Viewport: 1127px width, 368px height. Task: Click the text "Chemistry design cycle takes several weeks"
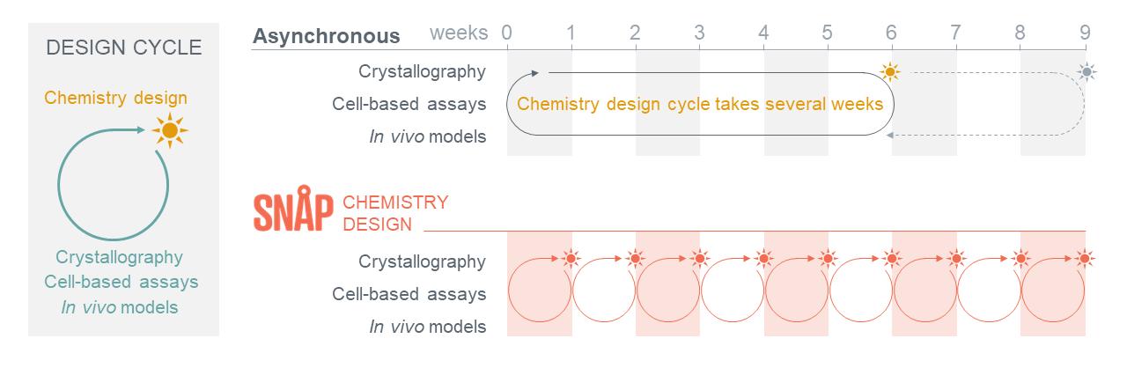[x=699, y=104]
